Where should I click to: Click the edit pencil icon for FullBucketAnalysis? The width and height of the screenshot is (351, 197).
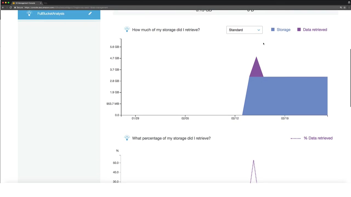90,13
